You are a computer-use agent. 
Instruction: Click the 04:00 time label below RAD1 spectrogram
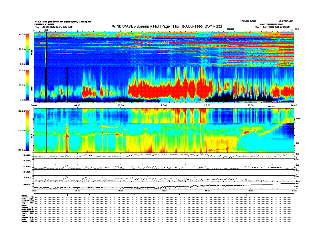click(x=77, y=105)
